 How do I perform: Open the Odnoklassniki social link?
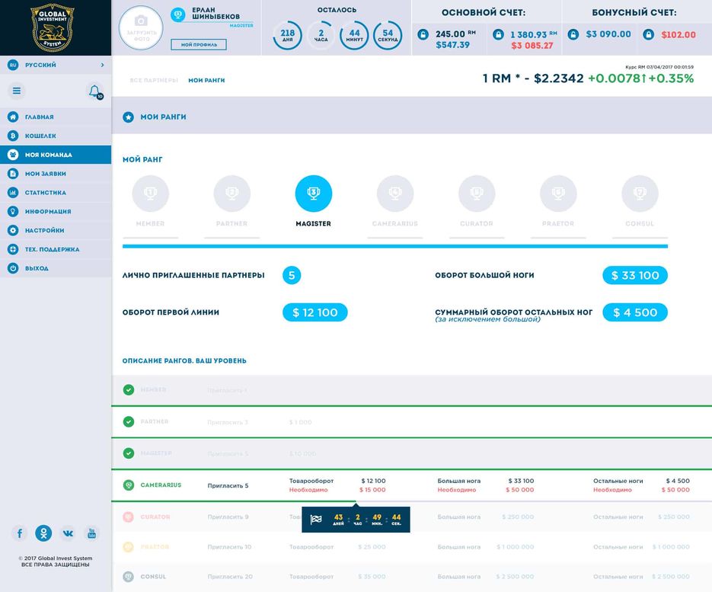point(43,533)
